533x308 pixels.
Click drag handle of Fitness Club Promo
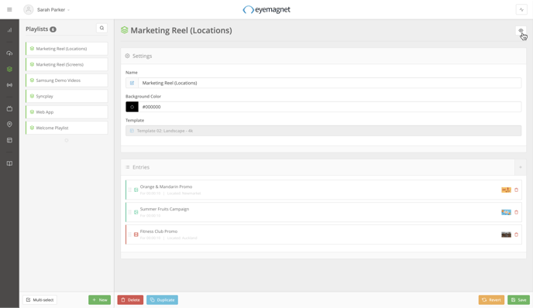[x=130, y=234]
